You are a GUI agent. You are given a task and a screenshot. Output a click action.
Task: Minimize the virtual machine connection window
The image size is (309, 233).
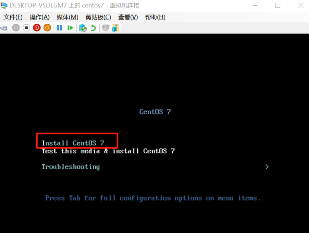tap(255, 5)
